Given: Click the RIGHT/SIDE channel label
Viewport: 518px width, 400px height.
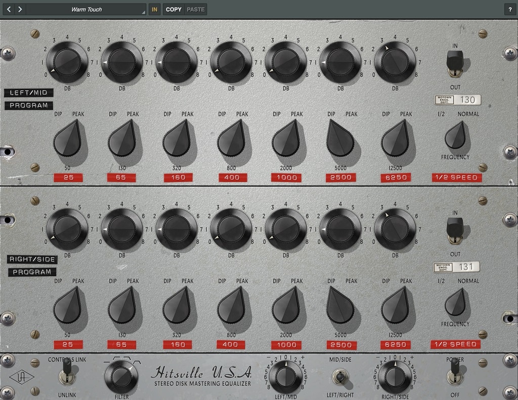Looking at the screenshot, I should [x=32, y=259].
